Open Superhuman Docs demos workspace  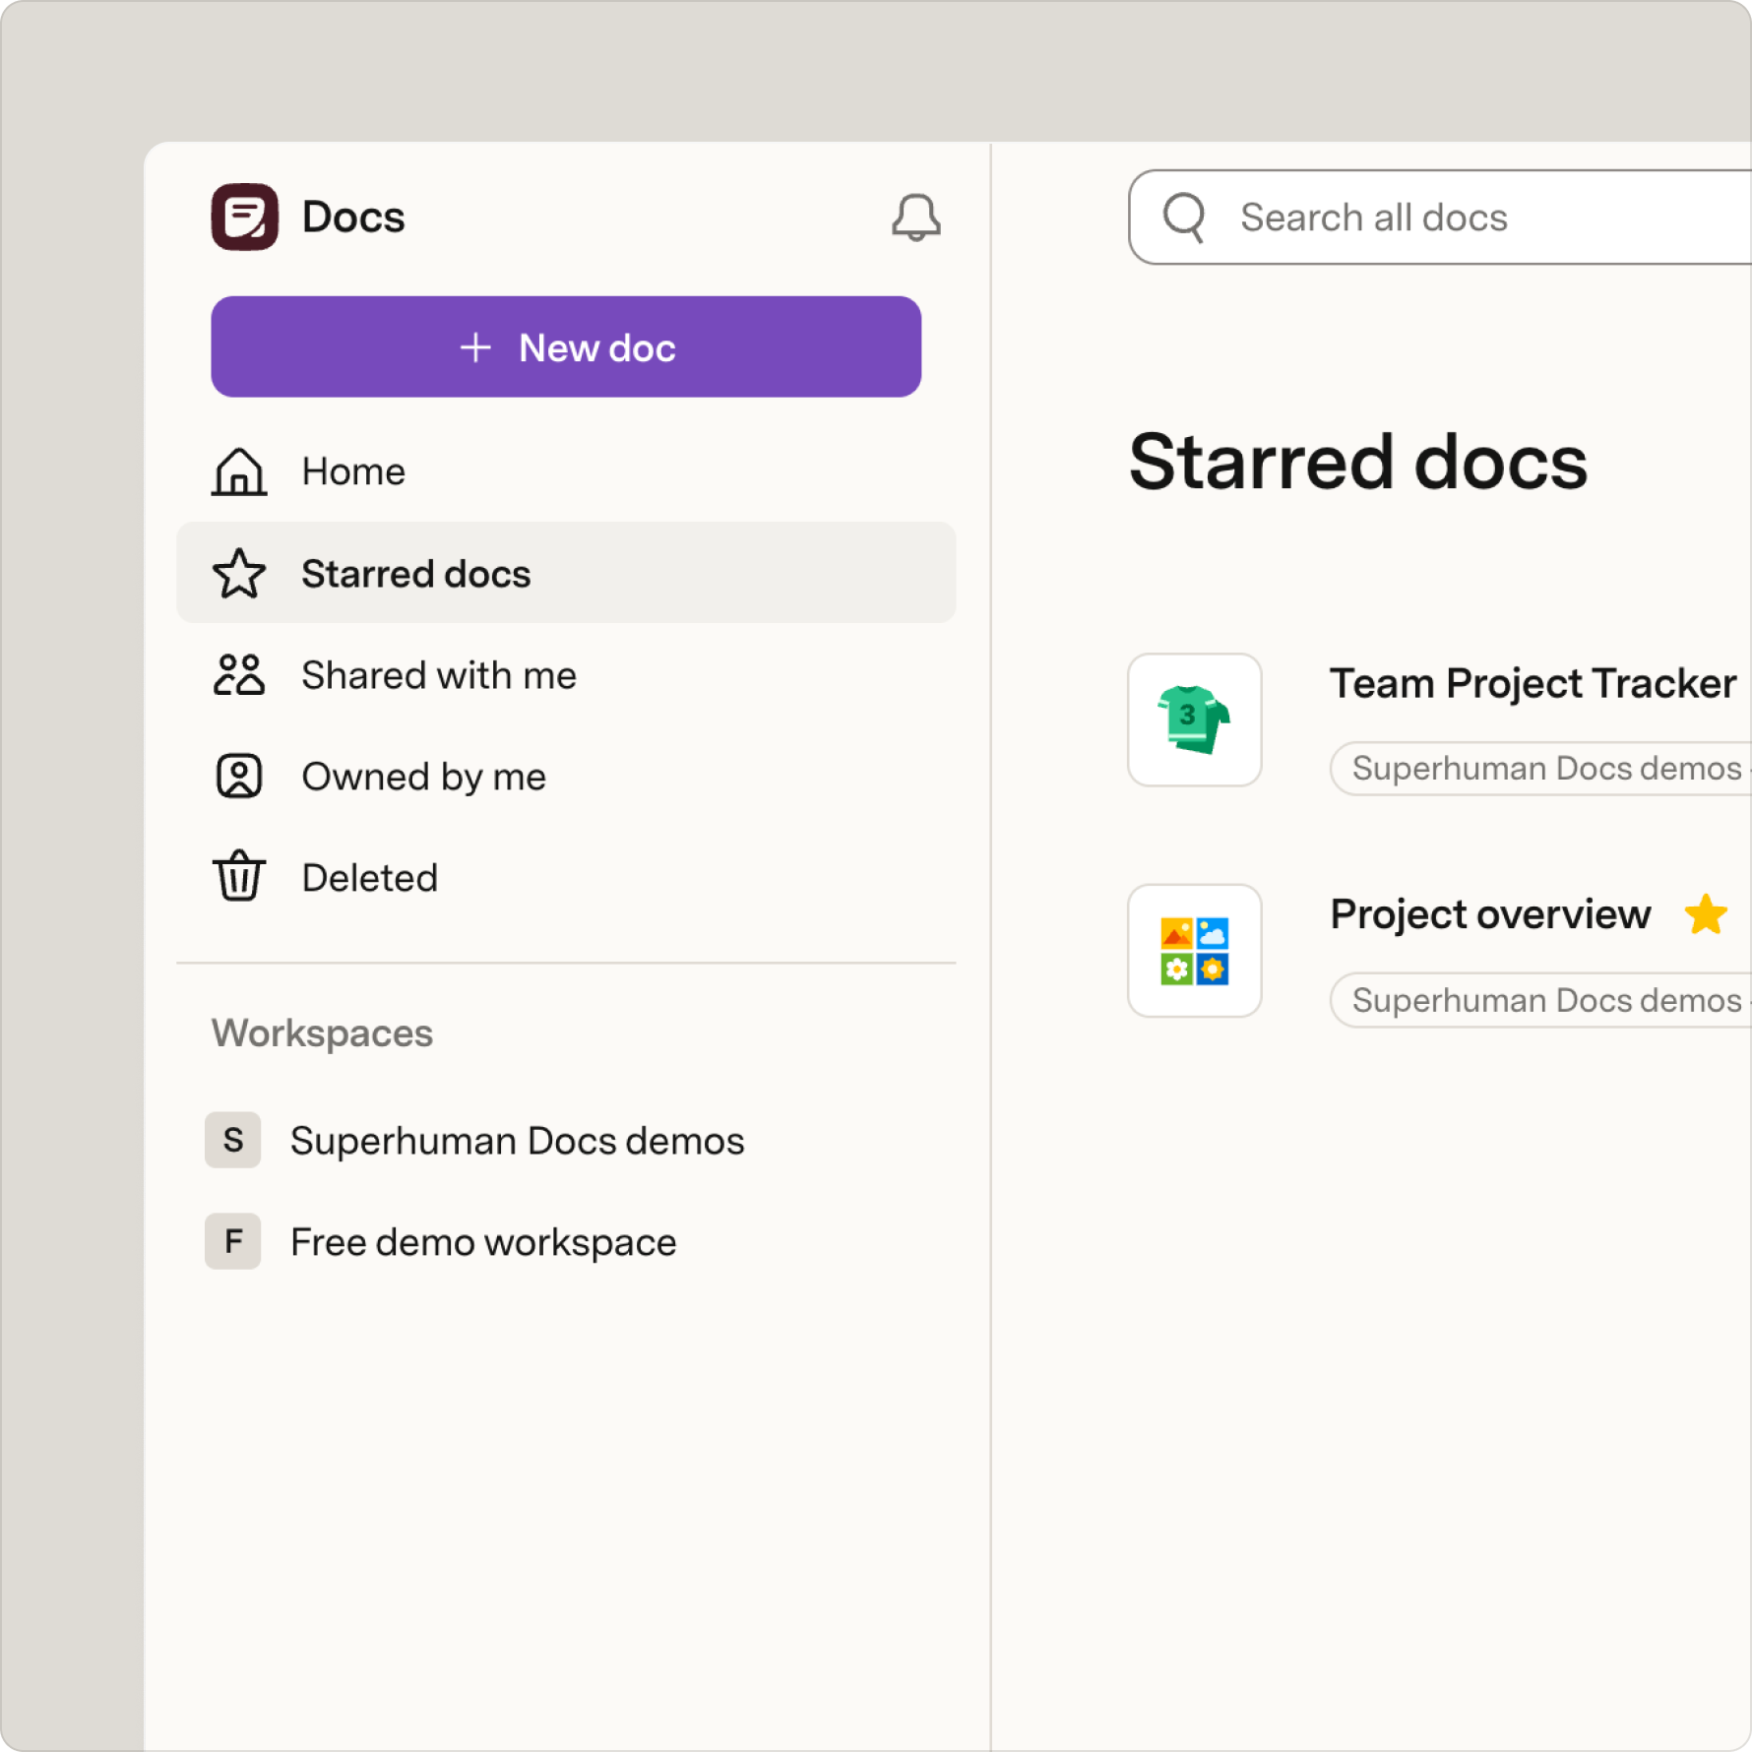point(566,1140)
